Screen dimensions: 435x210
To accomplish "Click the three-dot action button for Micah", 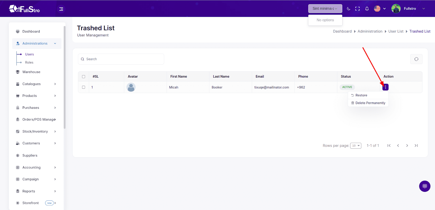I will pyautogui.click(x=385, y=87).
